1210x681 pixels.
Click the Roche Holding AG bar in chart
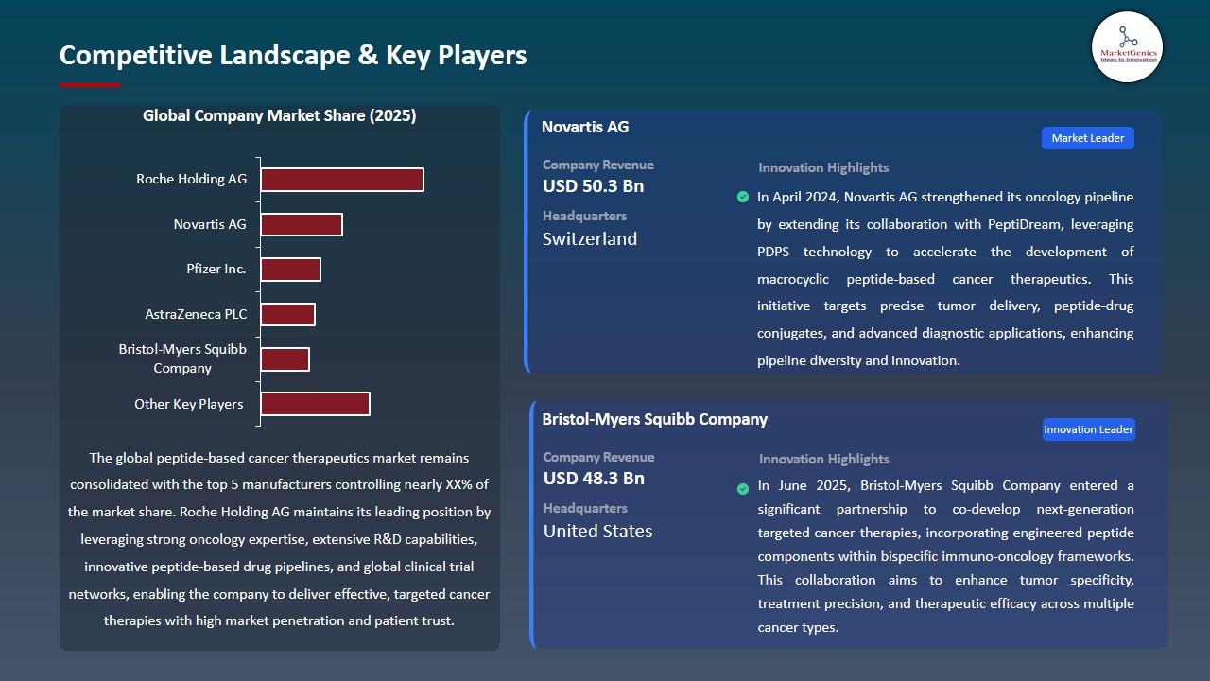[x=340, y=179]
